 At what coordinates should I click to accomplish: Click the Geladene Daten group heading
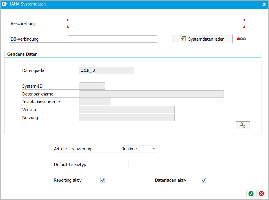click(22, 54)
